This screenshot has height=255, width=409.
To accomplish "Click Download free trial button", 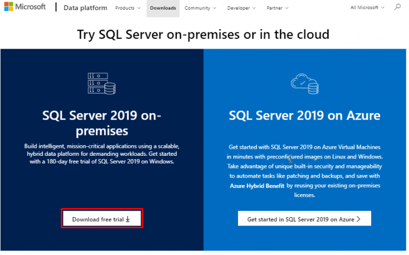I will (x=102, y=219).
